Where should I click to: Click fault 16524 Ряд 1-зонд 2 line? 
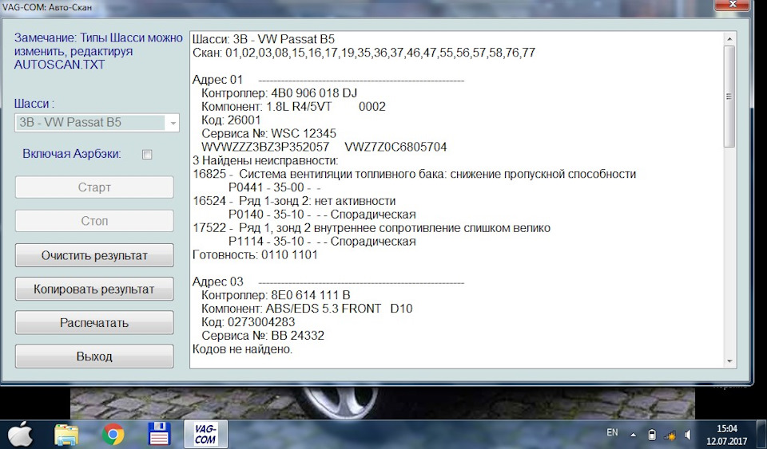coord(294,201)
